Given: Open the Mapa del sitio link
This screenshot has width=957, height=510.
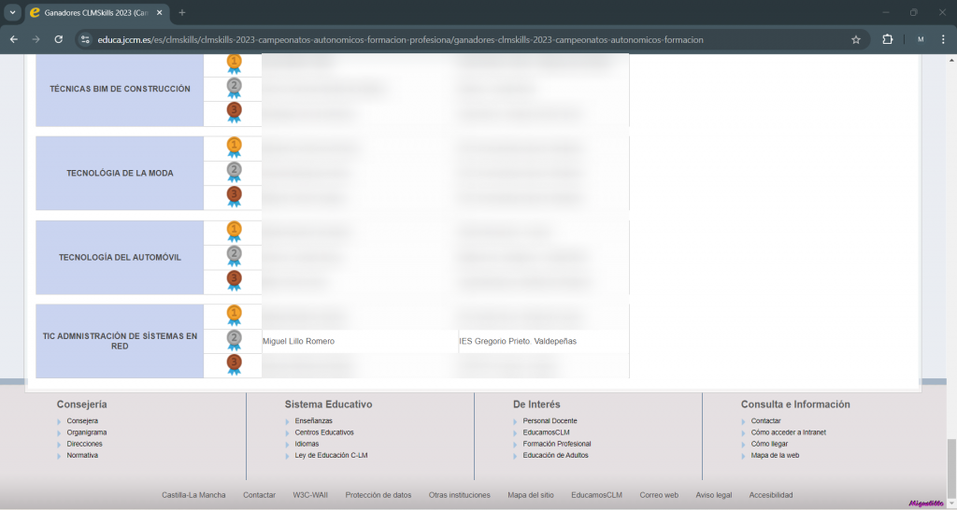Looking at the screenshot, I should coord(531,495).
